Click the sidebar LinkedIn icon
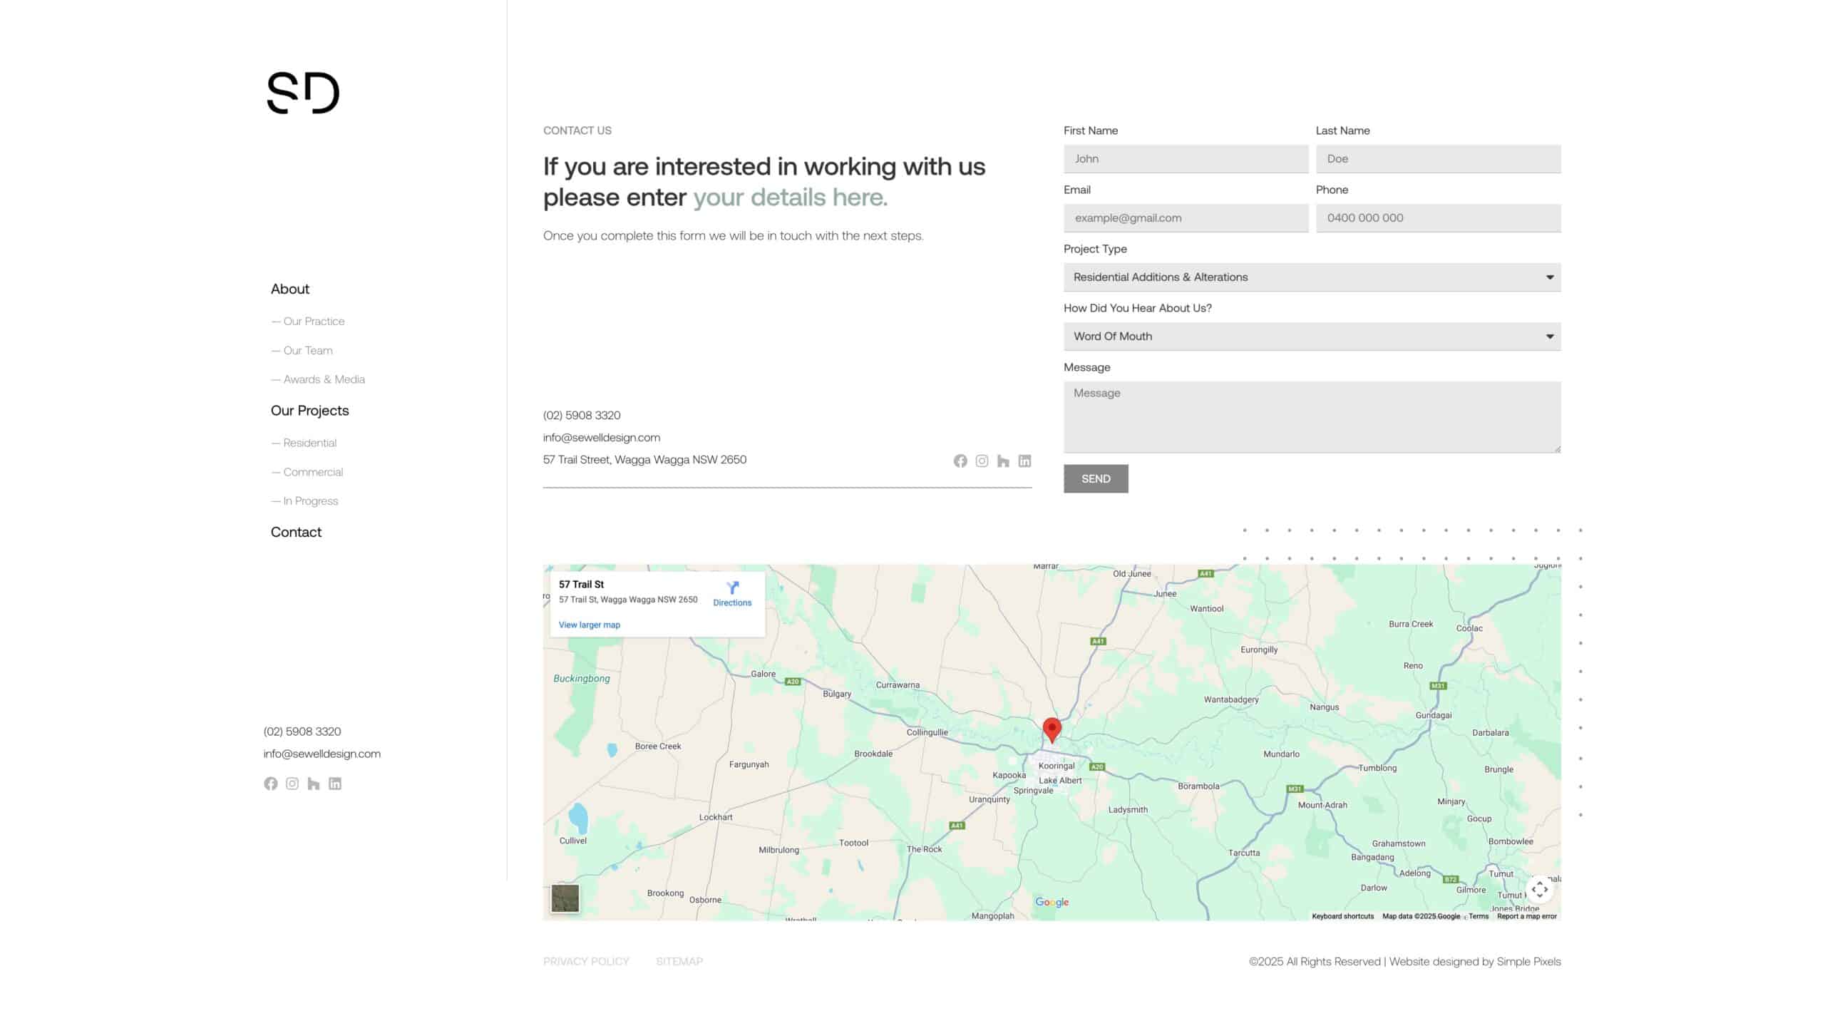 (x=335, y=784)
